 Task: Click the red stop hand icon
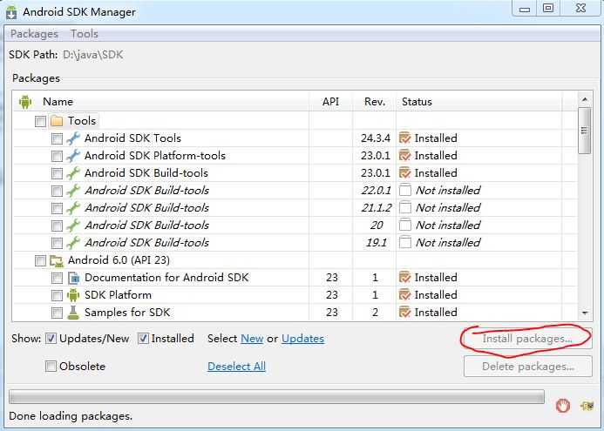pos(563,406)
